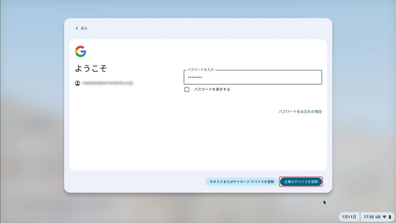Click 企業のデバイスを登録 button
This screenshot has height=223, width=396.
coord(301,182)
